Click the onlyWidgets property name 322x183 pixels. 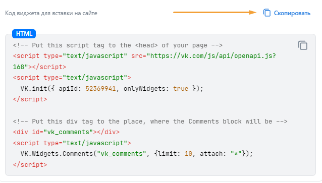point(145,89)
